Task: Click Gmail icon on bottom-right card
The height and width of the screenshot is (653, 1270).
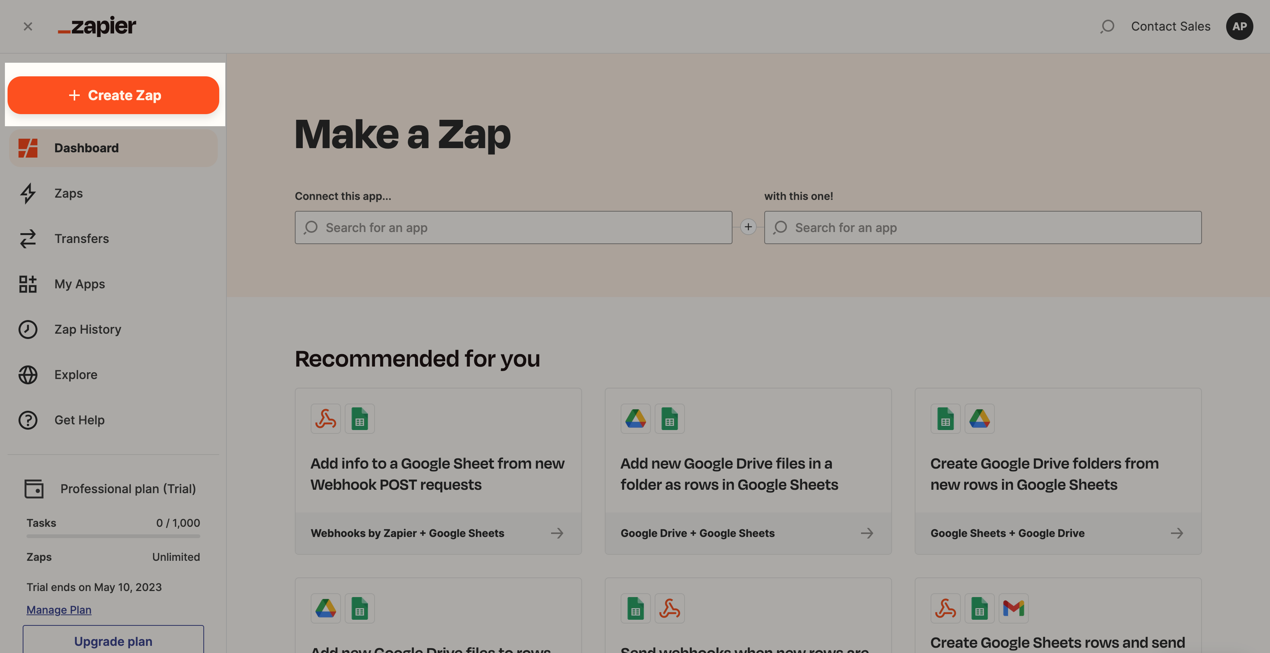Action: (x=1014, y=609)
